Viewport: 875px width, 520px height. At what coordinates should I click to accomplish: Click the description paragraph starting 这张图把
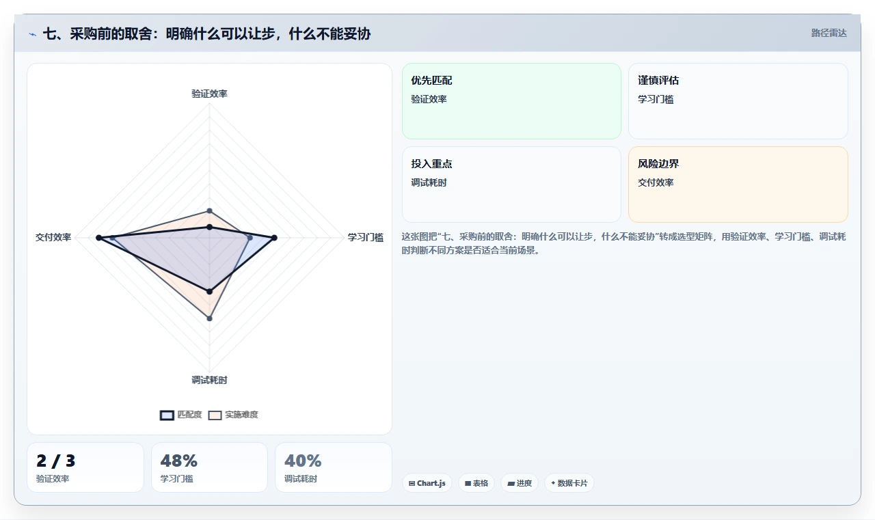[x=624, y=243]
